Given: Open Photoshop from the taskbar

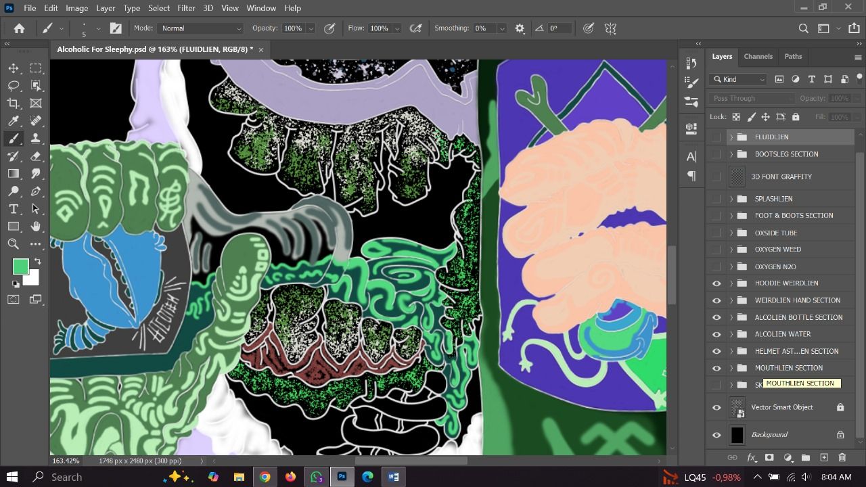Looking at the screenshot, I should (342, 477).
